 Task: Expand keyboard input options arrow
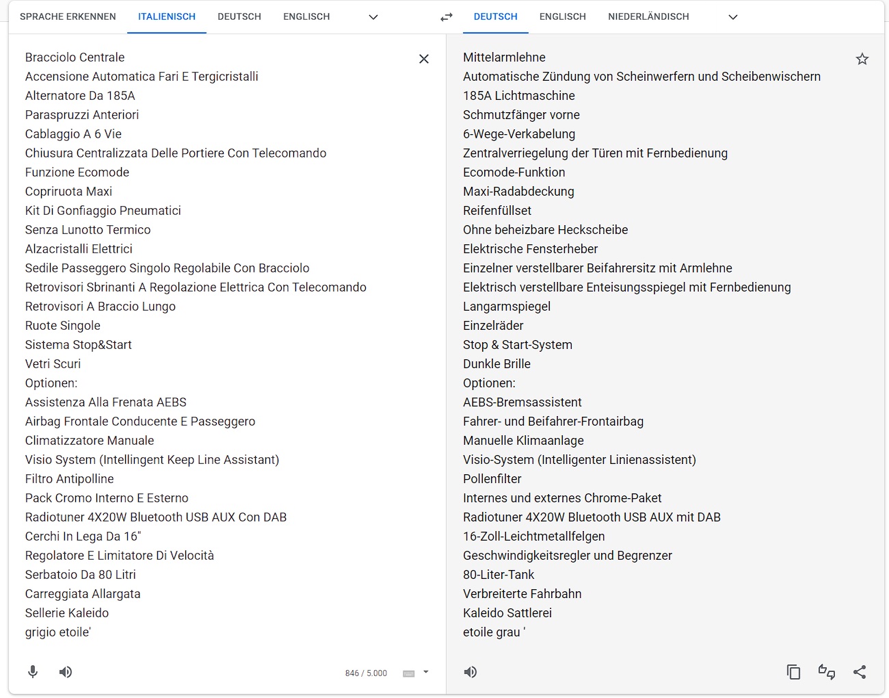(426, 672)
